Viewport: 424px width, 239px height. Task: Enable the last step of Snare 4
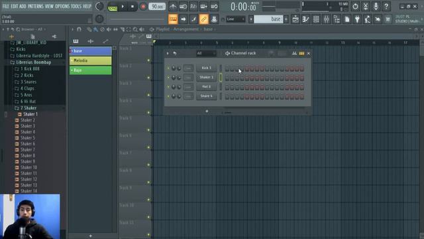(x=302, y=96)
